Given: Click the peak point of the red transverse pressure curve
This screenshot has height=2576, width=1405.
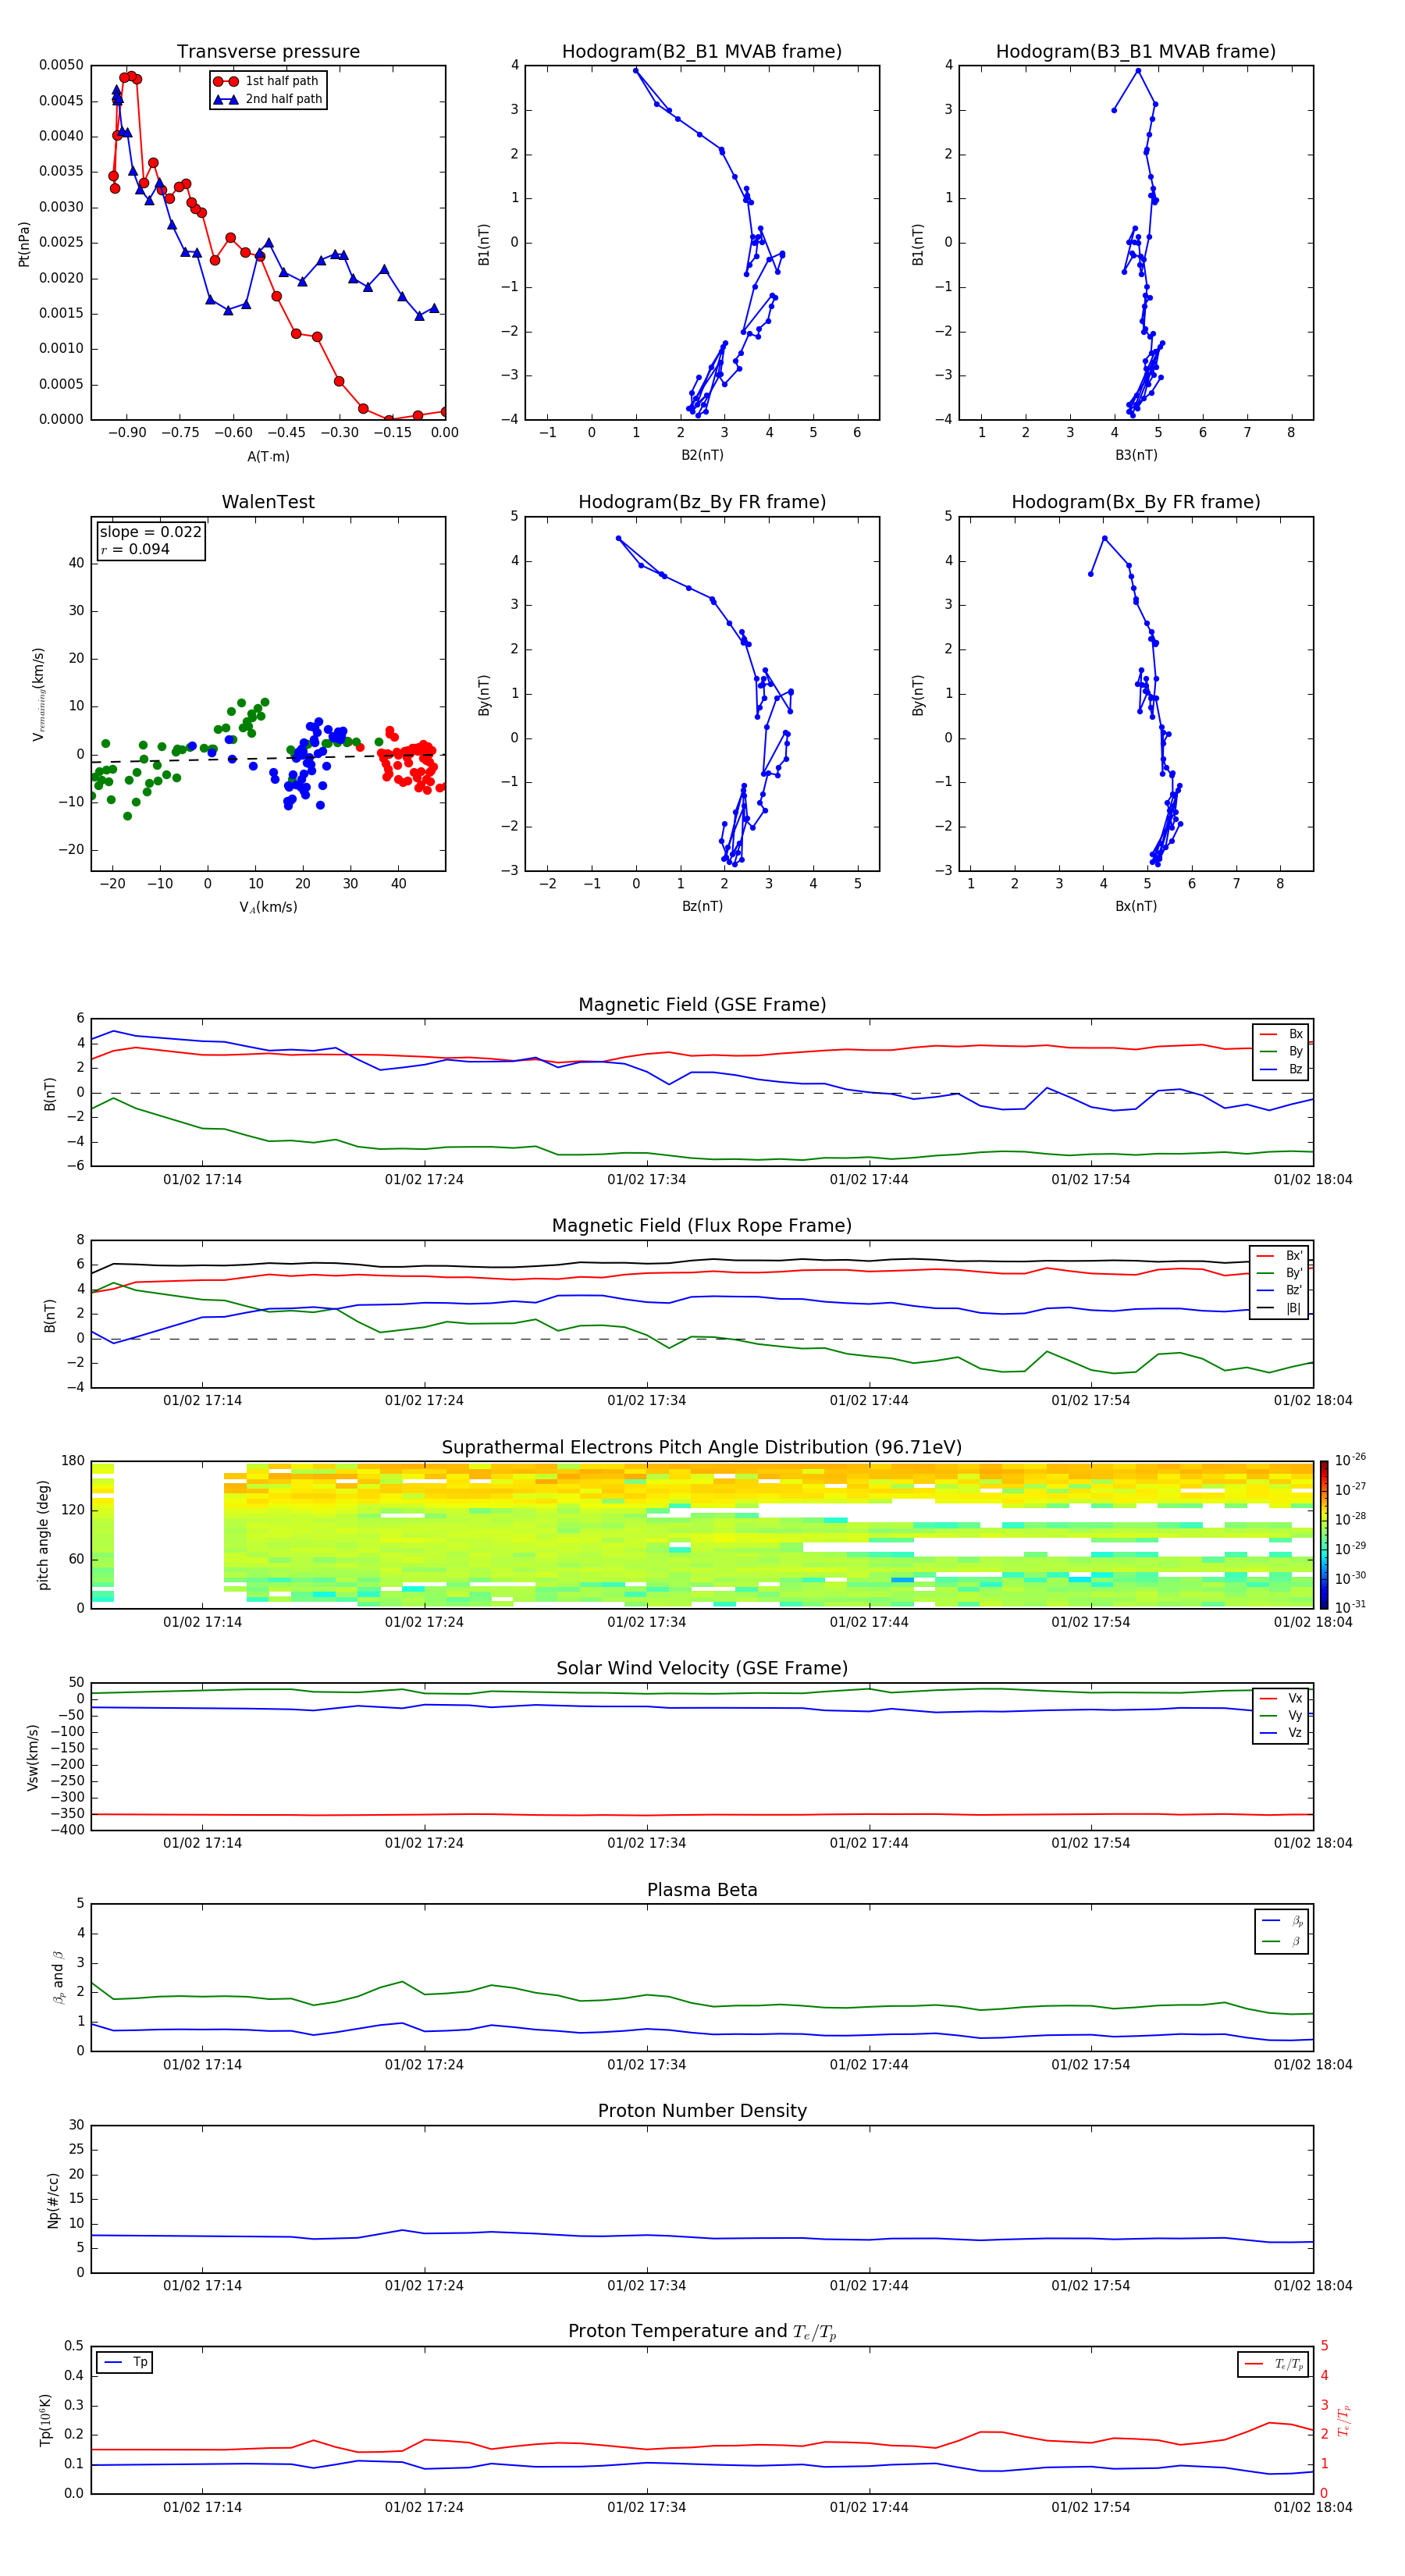Looking at the screenshot, I should (131, 76).
